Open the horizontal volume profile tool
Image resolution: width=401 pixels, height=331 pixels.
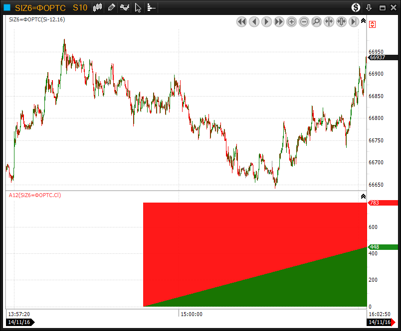tap(151, 7)
